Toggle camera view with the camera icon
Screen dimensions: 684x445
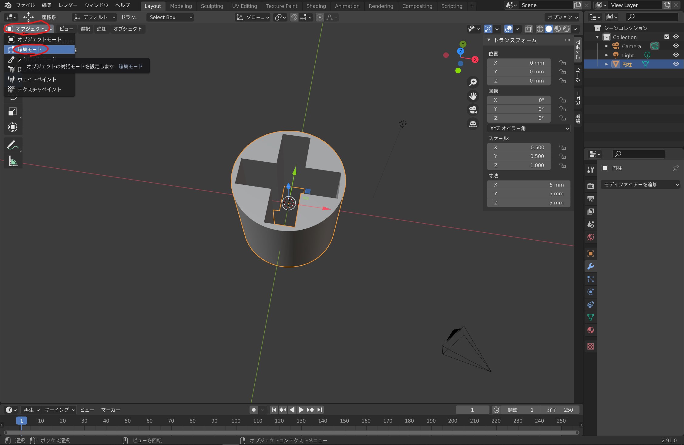point(473,110)
